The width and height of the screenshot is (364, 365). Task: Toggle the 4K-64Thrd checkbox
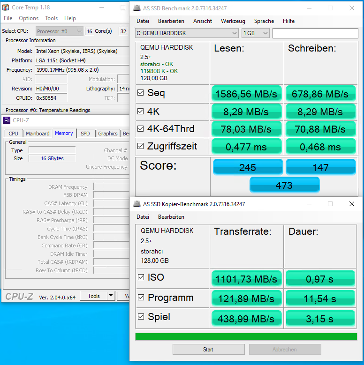click(x=141, y=128)
